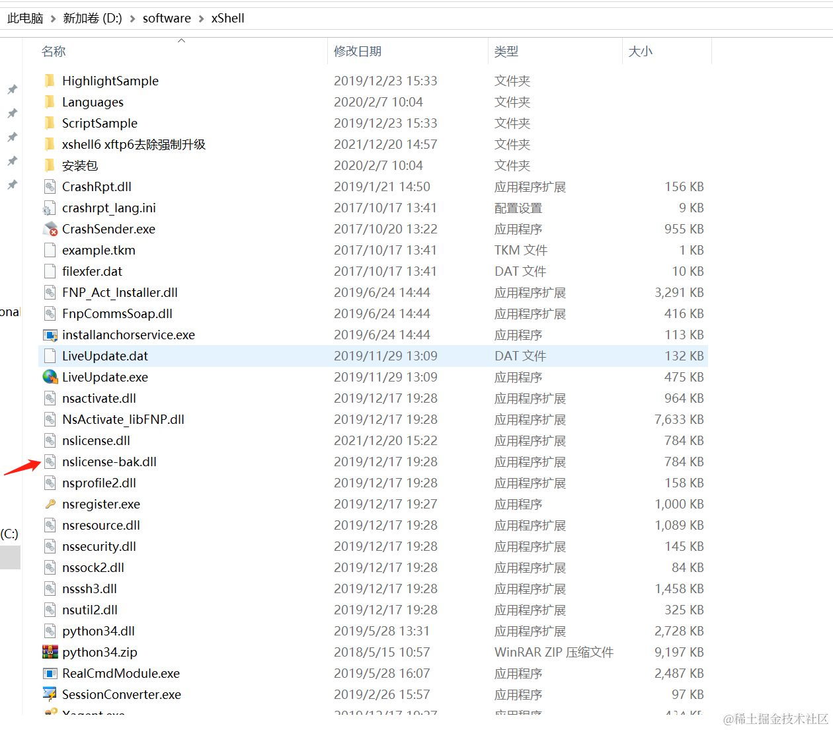Click the 9,197 KB size value
Screen dimensions: 833x730
tap(679, 652)
